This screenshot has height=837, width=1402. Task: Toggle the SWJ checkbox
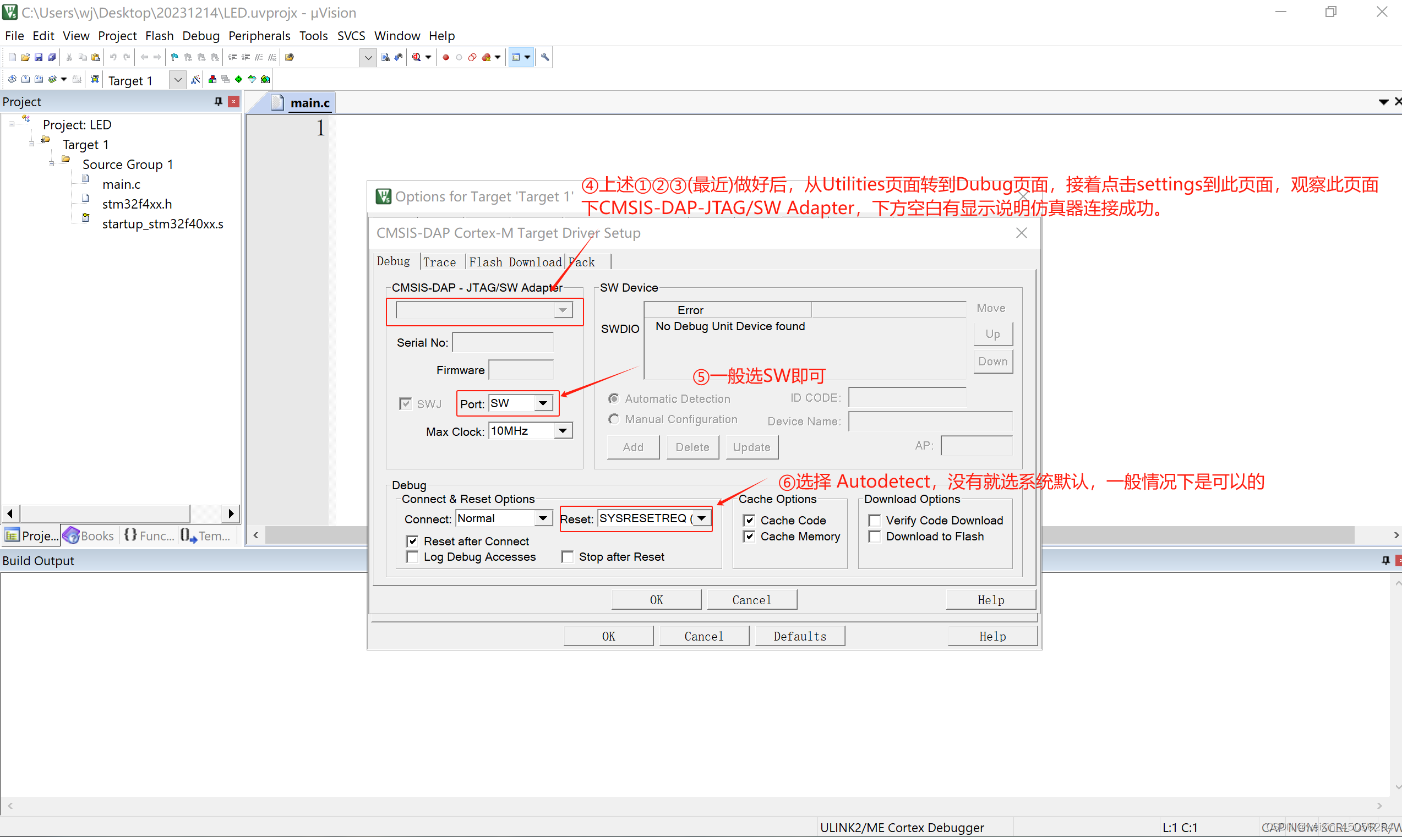(x=405, y=404)
